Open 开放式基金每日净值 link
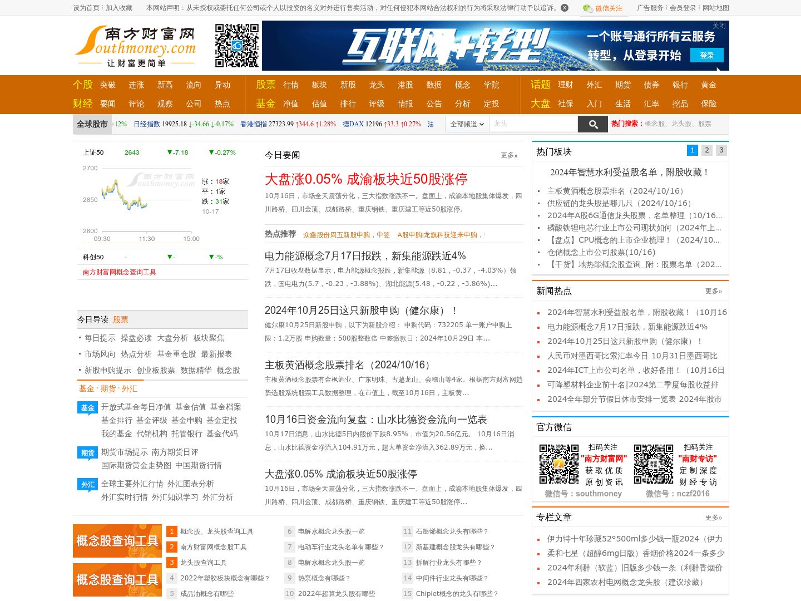Screen dimensions: 801x601 coord(136,407)
